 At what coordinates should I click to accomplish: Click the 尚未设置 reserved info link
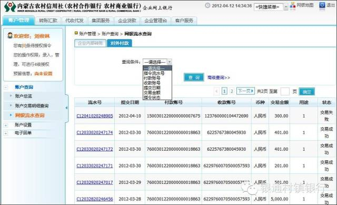pos(43,74)
